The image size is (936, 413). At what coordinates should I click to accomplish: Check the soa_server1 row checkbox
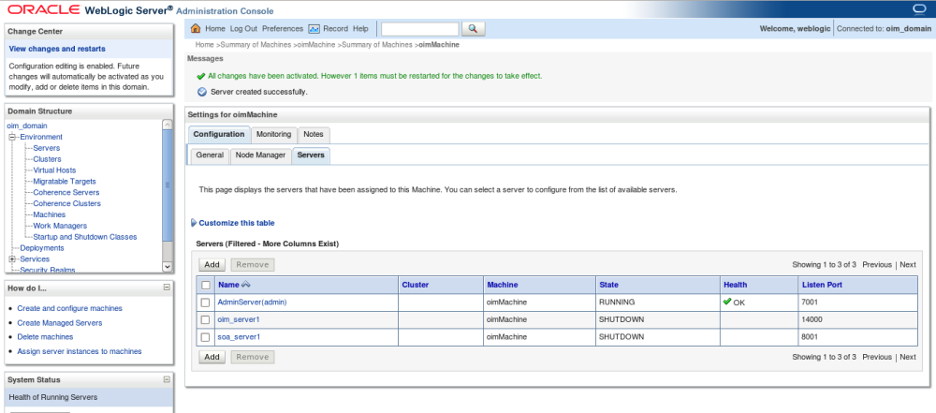pyautogui.click(x=205, y=337)
